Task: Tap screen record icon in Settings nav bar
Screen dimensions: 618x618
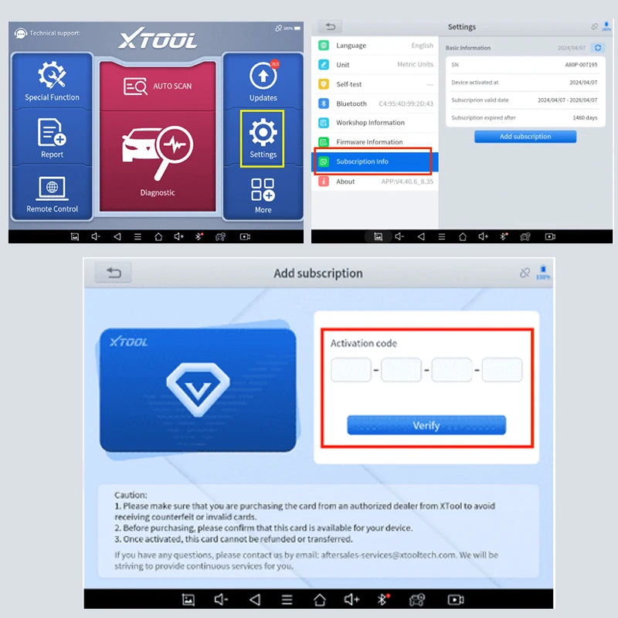Action: pos(550,236)
